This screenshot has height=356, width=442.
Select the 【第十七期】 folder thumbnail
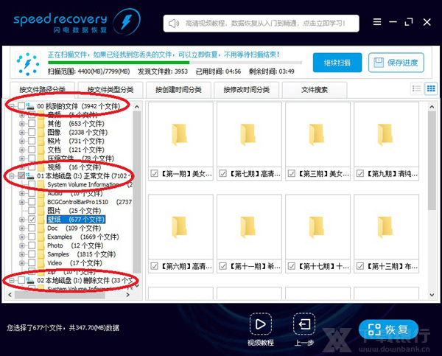(x=318, y=234)
